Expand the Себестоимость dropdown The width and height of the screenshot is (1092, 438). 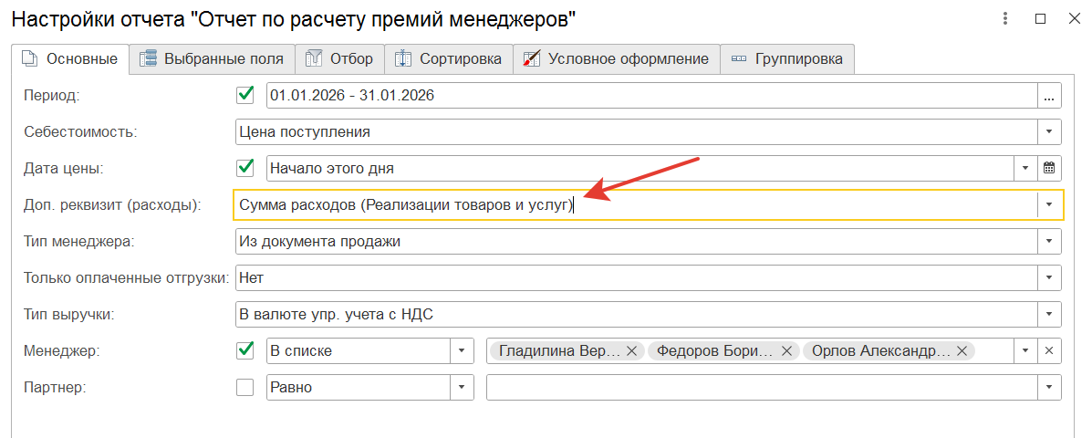click(1049, 131)
